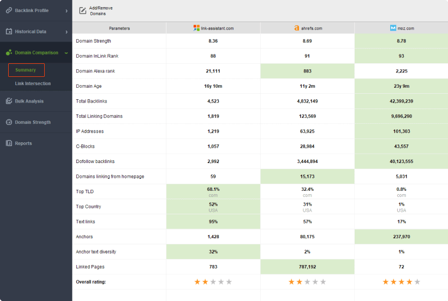Select the Dofollow backlinks label
Image resolution: width=448 pixels, height=301 pixels.
(95, 161)
